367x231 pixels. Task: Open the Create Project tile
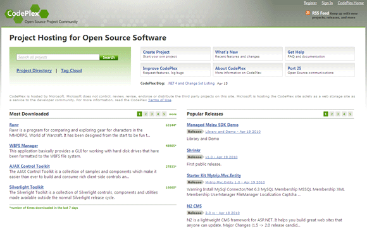pyautogui.click(x=175, y=54)
